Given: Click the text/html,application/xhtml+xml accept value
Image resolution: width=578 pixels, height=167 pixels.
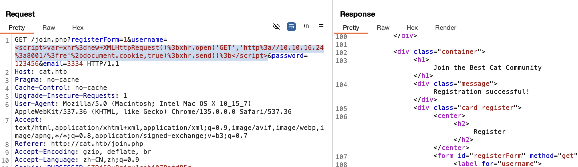Looking at the screenshot, I should tap(169, 132).
